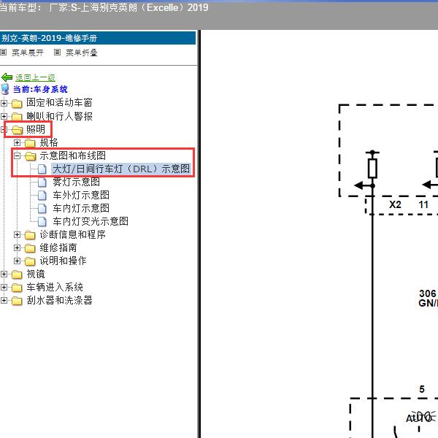
Task: Expand the 车辆进入系统 folder node
Action: click(x=4, y=287)
